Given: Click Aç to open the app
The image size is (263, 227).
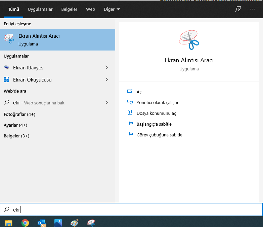Looking at the screenshot, I should click(x=139, y=92).
